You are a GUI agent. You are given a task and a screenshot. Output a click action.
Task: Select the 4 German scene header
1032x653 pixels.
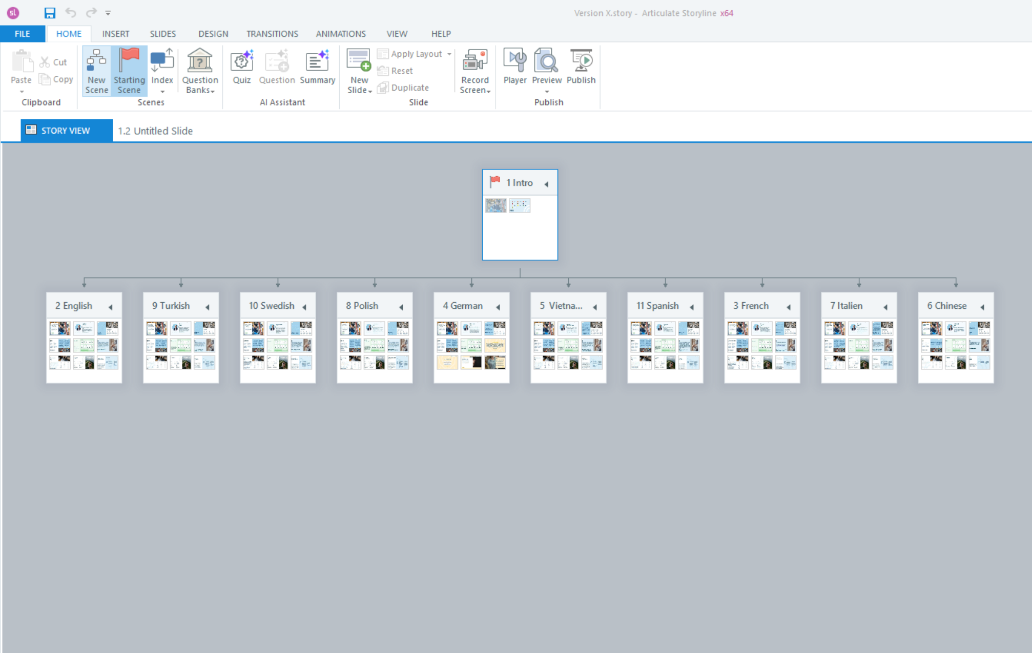pos(463,306)
